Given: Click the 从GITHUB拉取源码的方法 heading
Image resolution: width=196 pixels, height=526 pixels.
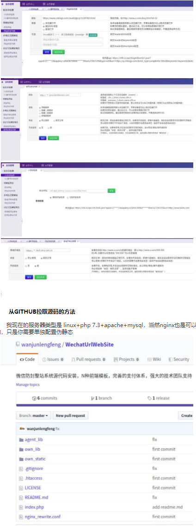Looking at the screenshot, I should pos(42,312).
